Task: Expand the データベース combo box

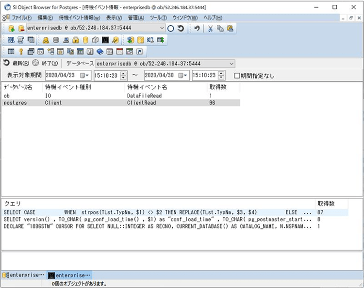Action: (x=231, y=64)
